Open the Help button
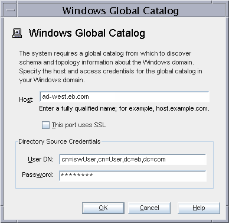Viewport: 229px width, 223px height. point(199,208)
